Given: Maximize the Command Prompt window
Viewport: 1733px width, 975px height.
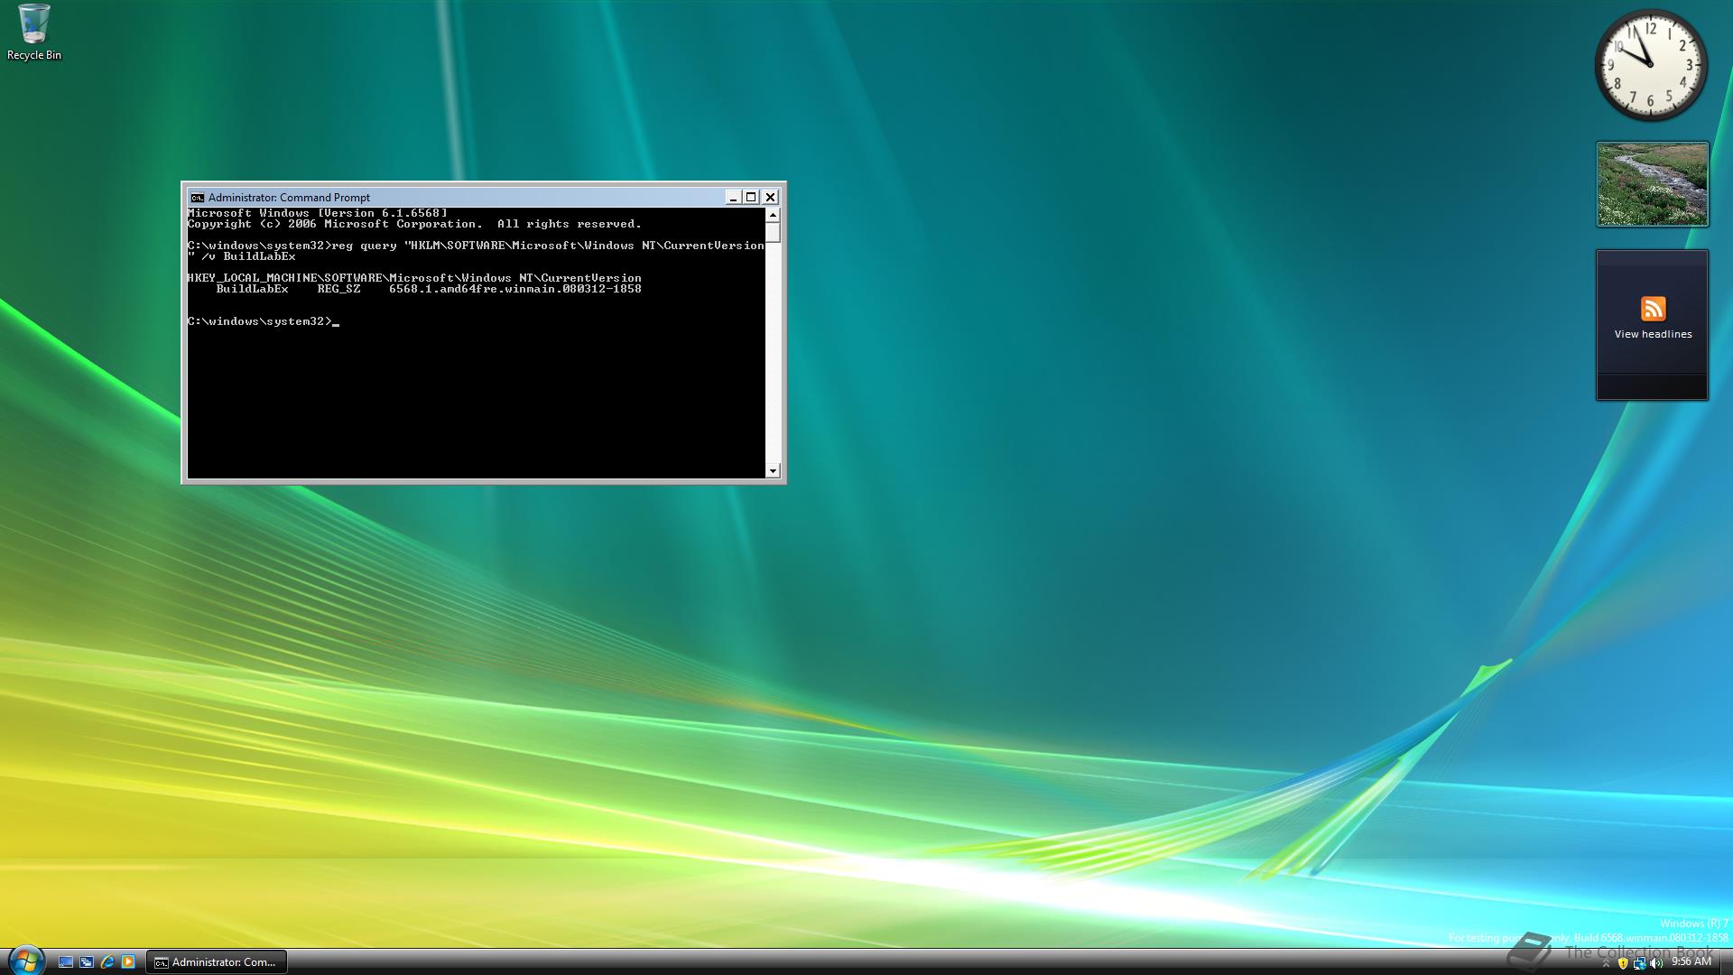Looking at the screenshot, I should coord(751,198).
